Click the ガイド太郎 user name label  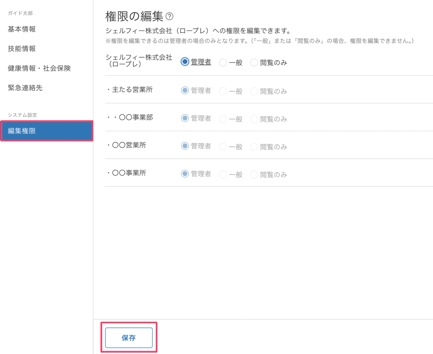point(20,13)
